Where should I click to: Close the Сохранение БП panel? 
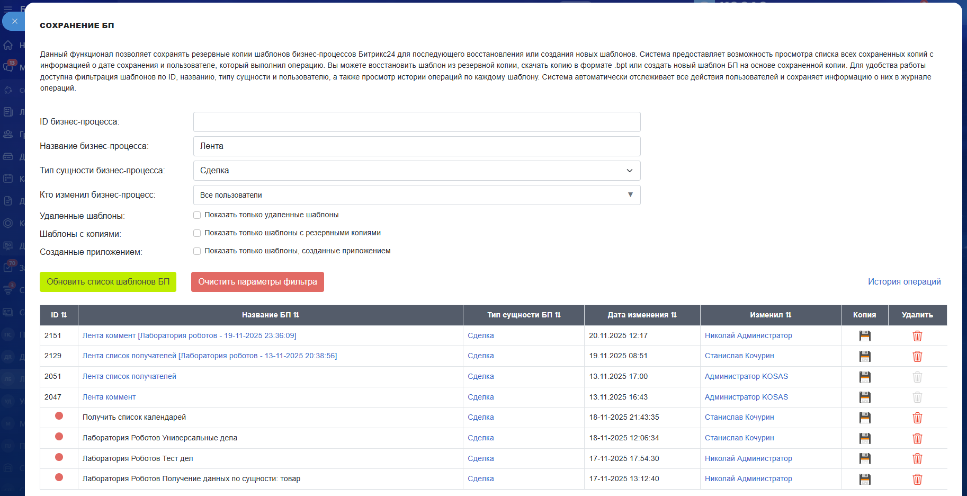pyautogui.click(x=14, y=21)
